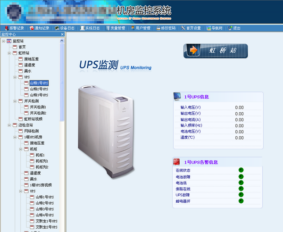Select 艾默生1号UPS in the tree
283x232 pixels.
[x=46, y=221]
